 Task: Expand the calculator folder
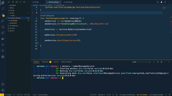[13, 5]
